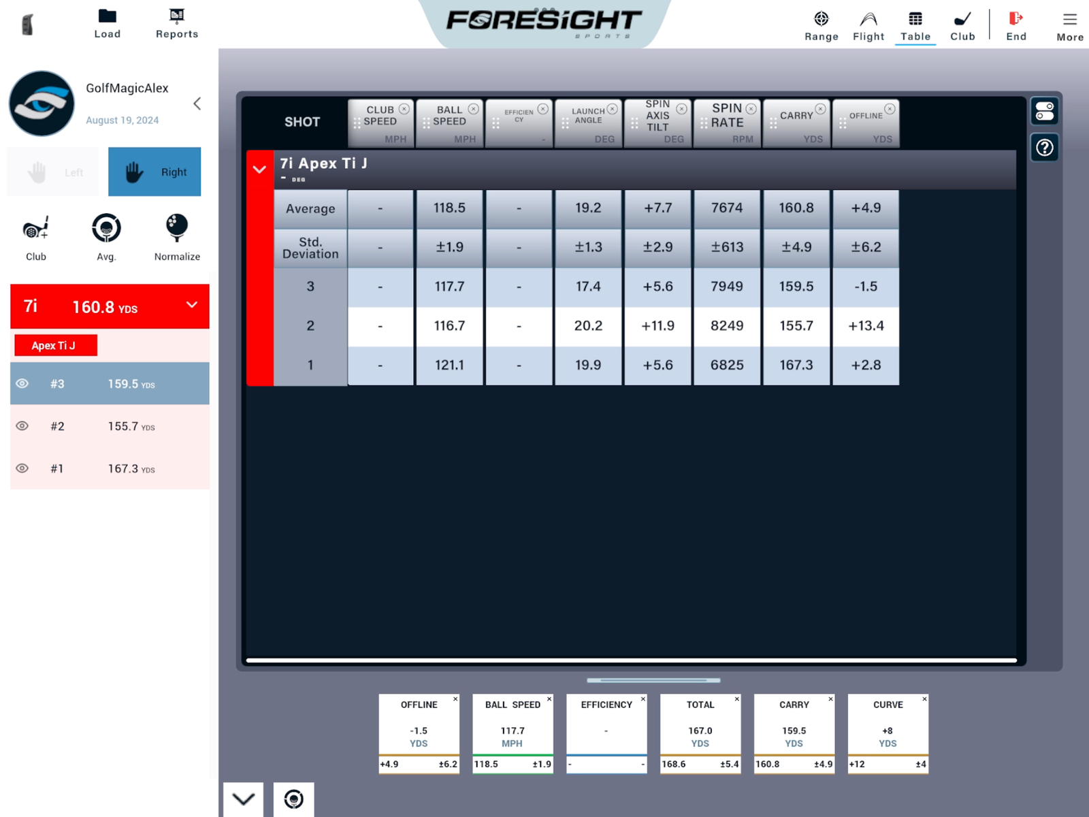Expand the 7i 160.8 YDS dropdown
Screen dimensions: 1089x817
pos(192,306)
